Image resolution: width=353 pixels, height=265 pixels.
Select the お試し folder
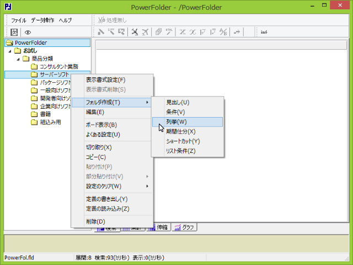tap(30, 51)
